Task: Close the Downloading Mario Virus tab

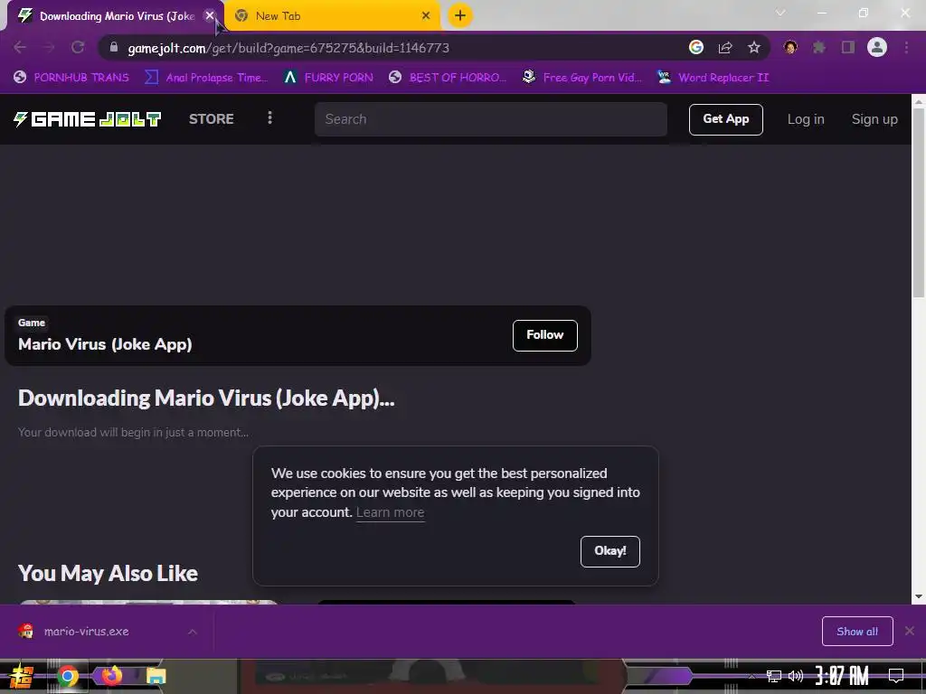Action: coord(210,16)
